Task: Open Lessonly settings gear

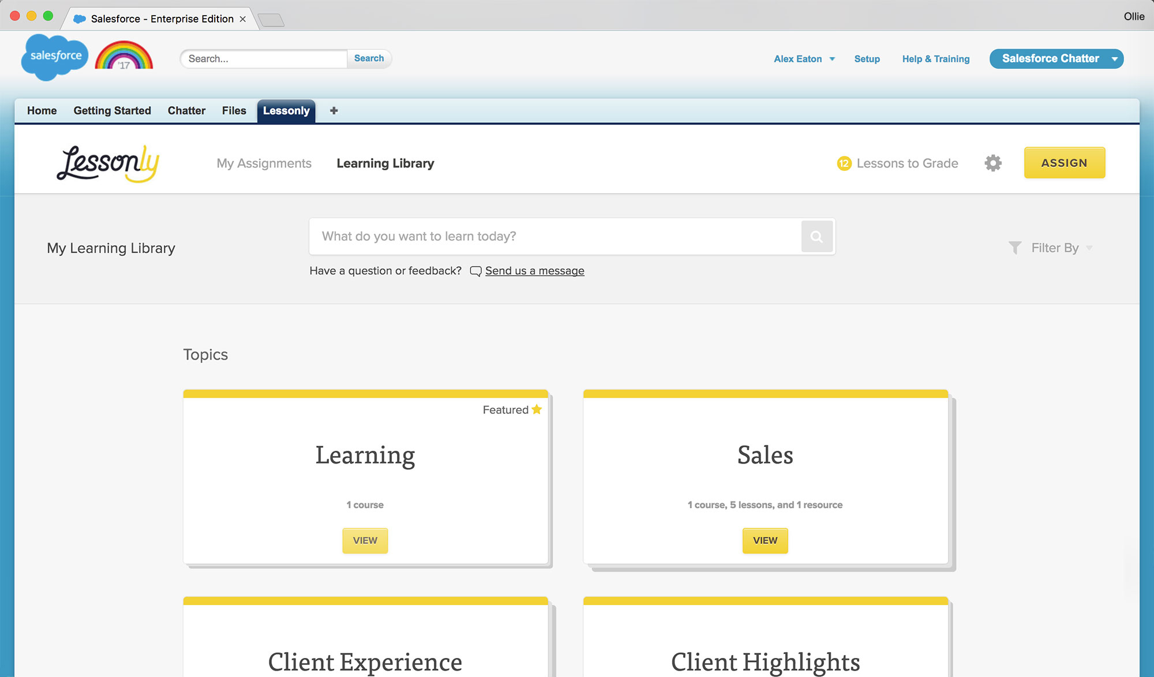Action: (x=993, y=163)
